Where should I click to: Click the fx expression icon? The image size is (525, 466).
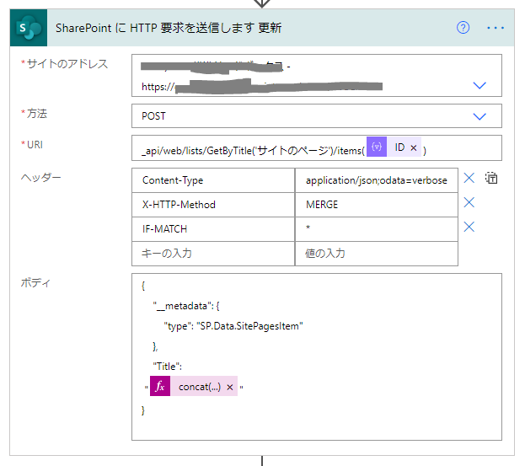(160, 386)
